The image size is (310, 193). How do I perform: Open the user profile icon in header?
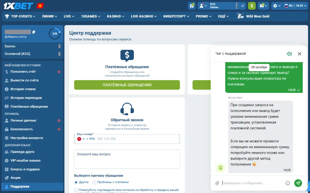pyautogui.click(x=203, y=6)
